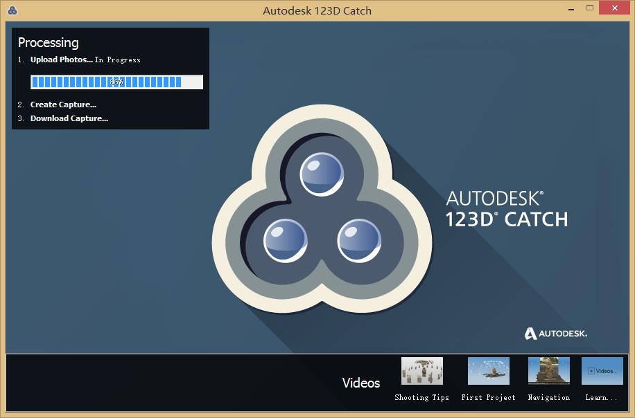The height and width of the screenshot is (418, 635).
Task: Click the Create Capture... step
Action: click(63, 104)
